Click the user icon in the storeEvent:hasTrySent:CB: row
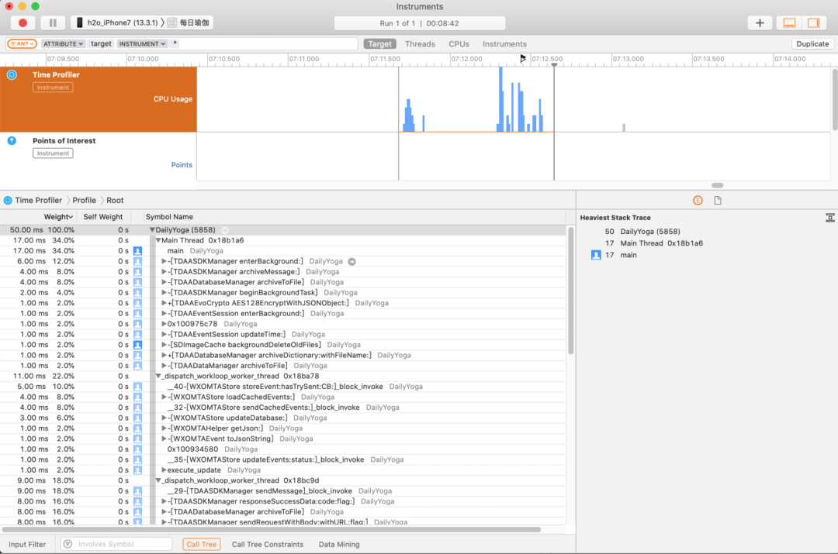The width and height of the screenshot is (838, 554). pyautogui.click(x=138, y=387)
